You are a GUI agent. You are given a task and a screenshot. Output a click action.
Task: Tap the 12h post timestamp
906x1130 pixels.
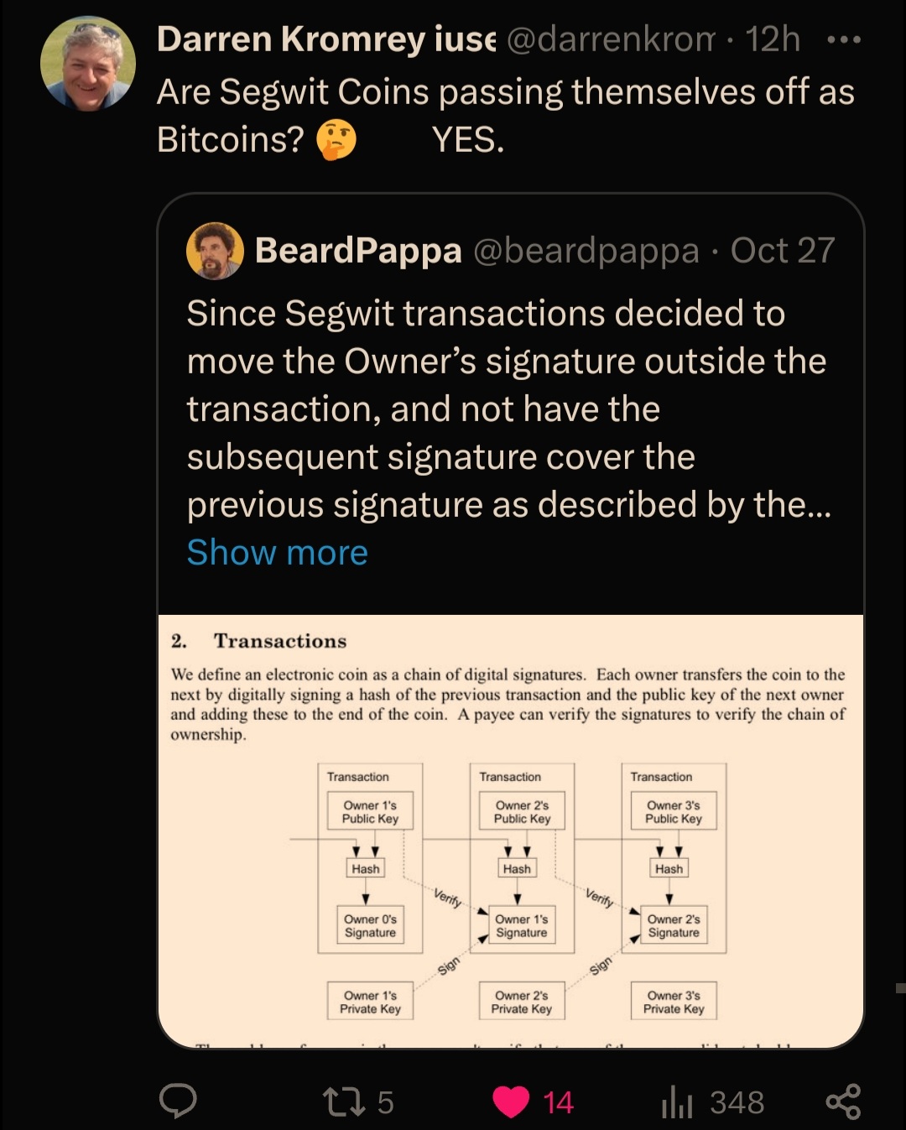pyautogui.click(x=773, y=39)
